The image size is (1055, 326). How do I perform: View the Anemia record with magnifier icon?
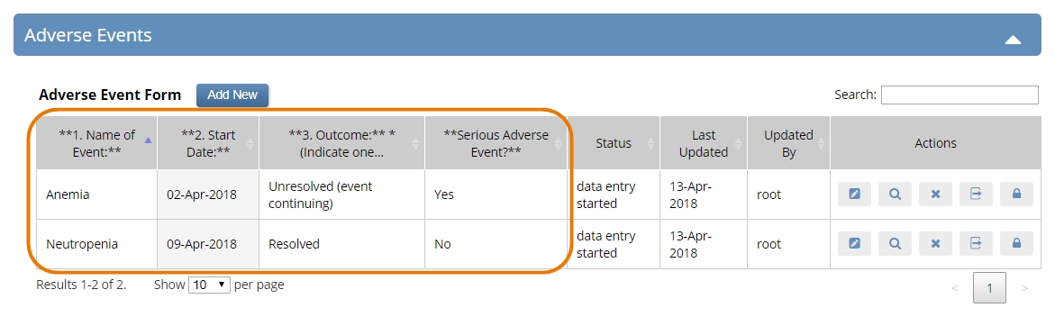tap(895, 195)
